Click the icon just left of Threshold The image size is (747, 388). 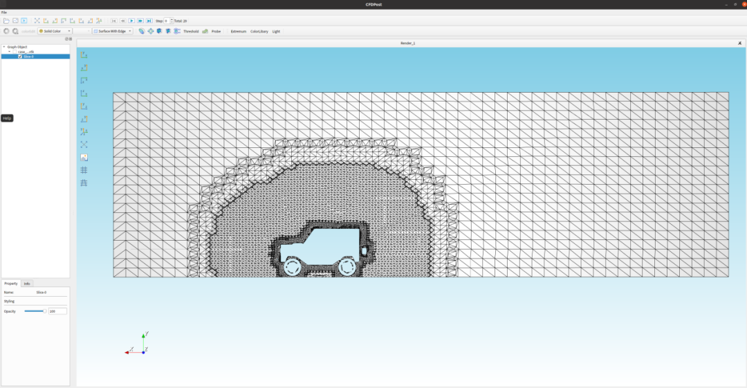(177, 31)
